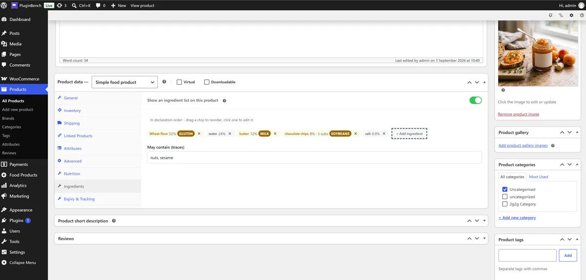
Task: Click the gear icon below the admin bar
Action: [571, 15]
